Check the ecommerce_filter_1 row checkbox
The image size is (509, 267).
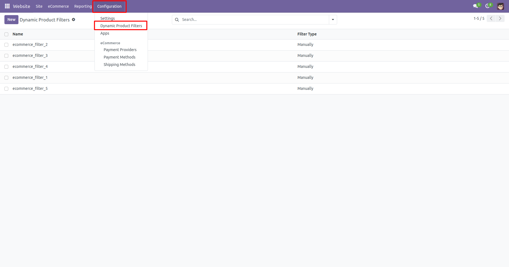[x=6, y=78]
